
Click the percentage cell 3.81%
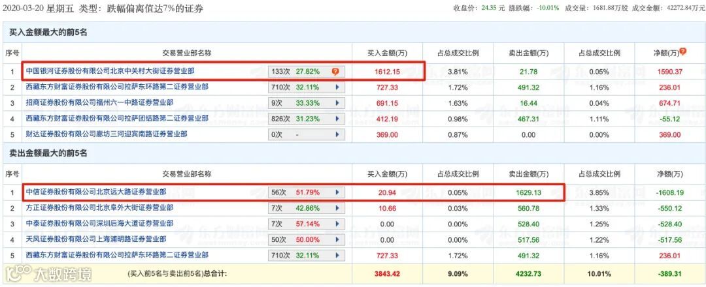[458, 71]
